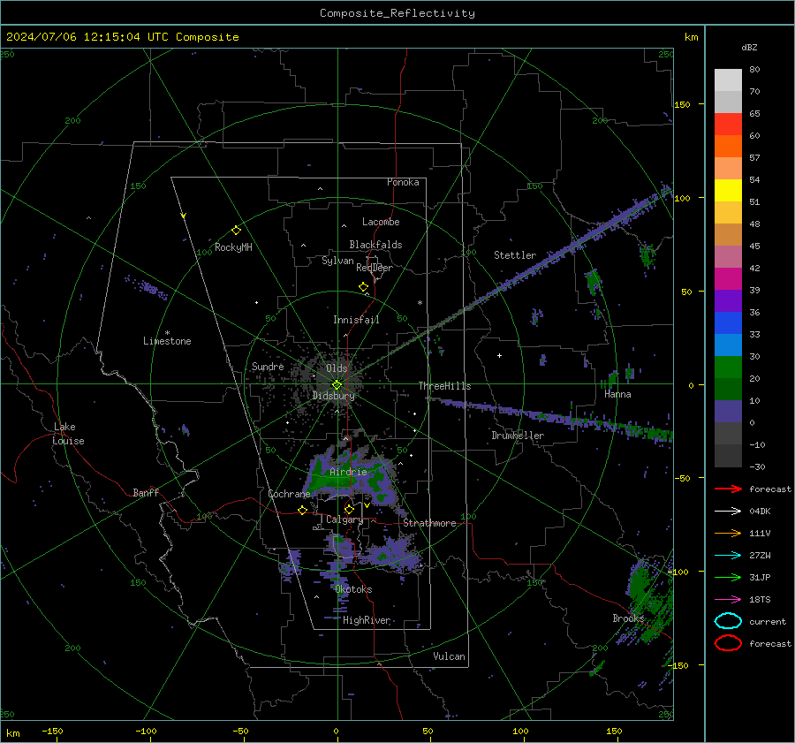The width and height of the screenshot is (795, 743).
Task: Click the cyan current ellipse legend icon
Action: click(x=728, y=621)
